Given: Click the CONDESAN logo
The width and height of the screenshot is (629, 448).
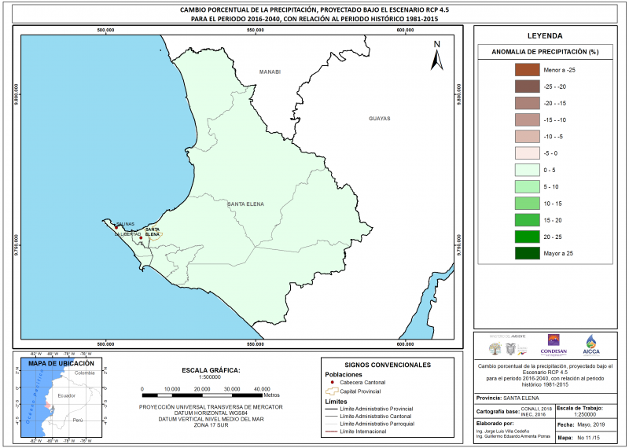Looking at the screenshot, I should [x=554, y=344].
